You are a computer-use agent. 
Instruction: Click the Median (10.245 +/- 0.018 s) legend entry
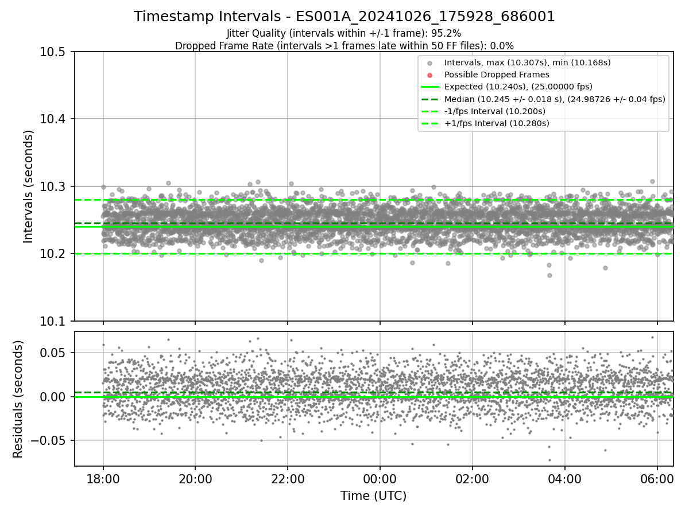pyautogui.click(x=555, y=99)
